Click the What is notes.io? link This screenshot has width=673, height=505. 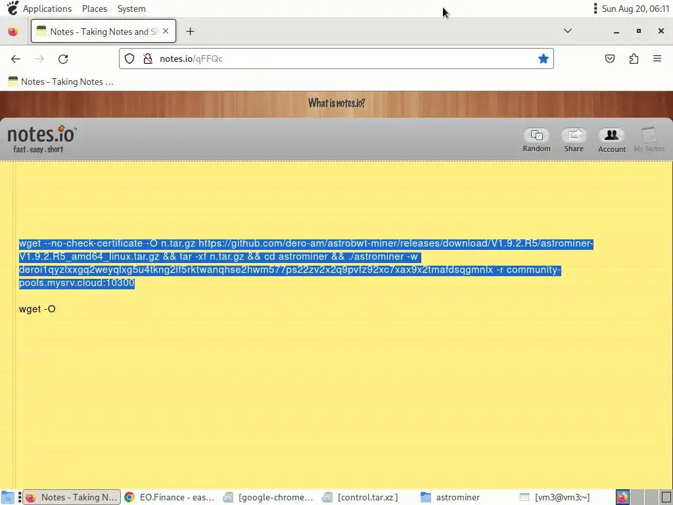(336, 103)
